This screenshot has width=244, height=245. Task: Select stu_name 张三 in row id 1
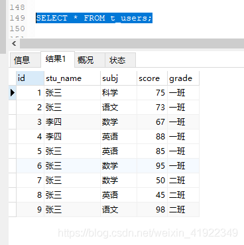point(72,93)
